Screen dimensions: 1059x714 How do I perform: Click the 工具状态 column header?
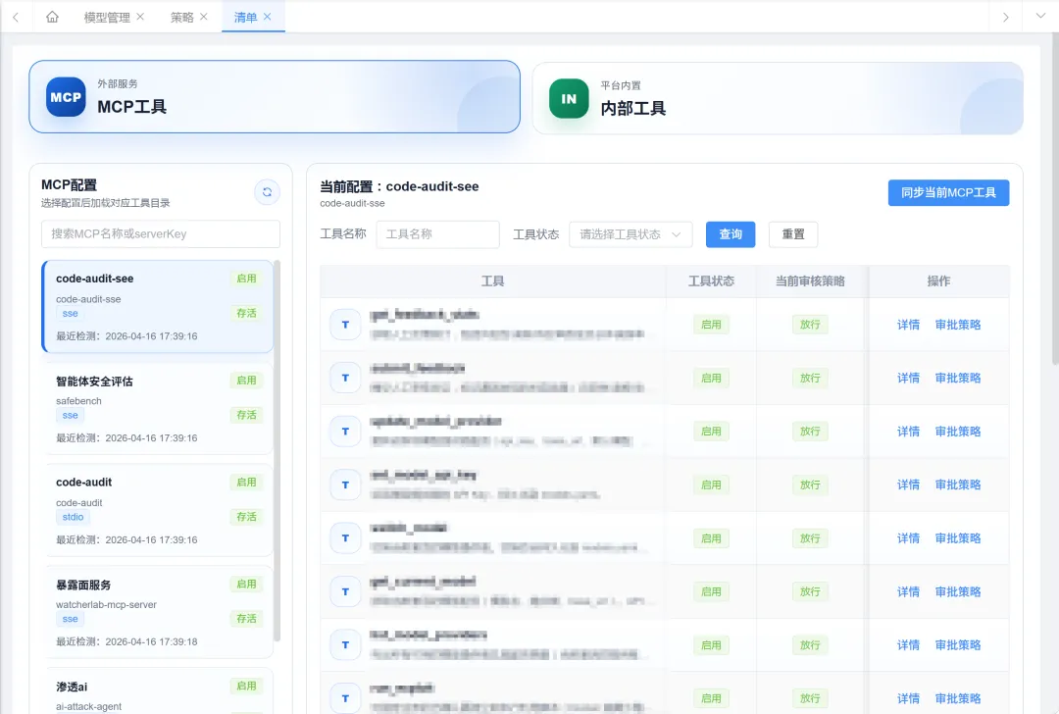pyautogui.click(x=711, y=281)
